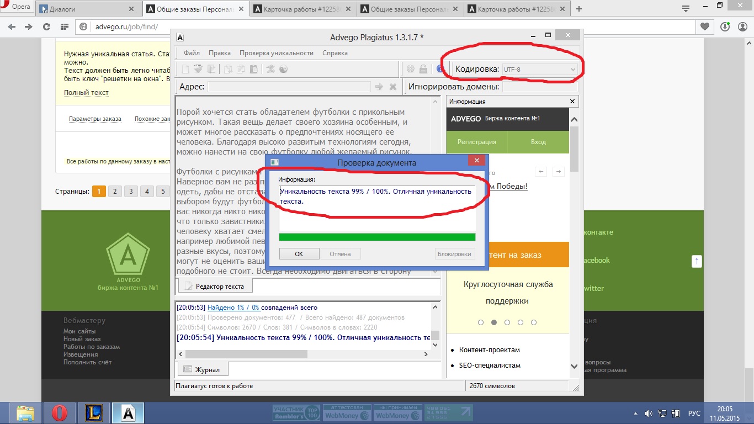754x424 pixels.
Task: Click the Информация panel vertical scrollbar
Action: click(x=574, y=243)
